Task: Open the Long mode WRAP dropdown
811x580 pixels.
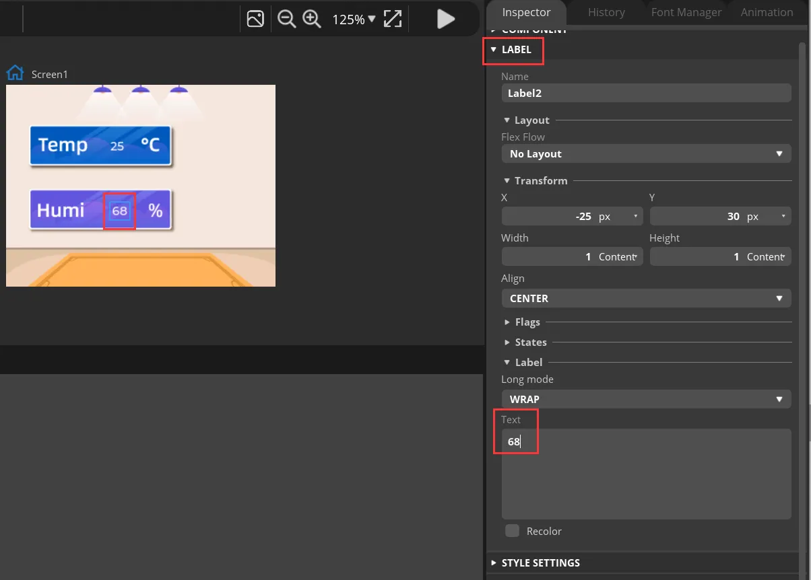Action: 645,399
